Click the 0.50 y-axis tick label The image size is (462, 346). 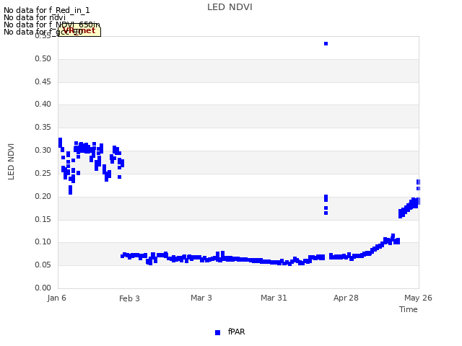43,58
